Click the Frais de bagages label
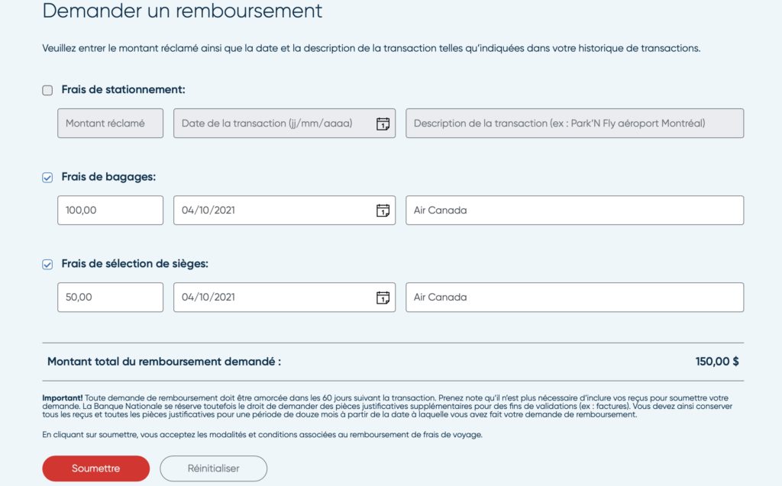The width and height of the screenshot is (782, 486). (x=108, y=177)
